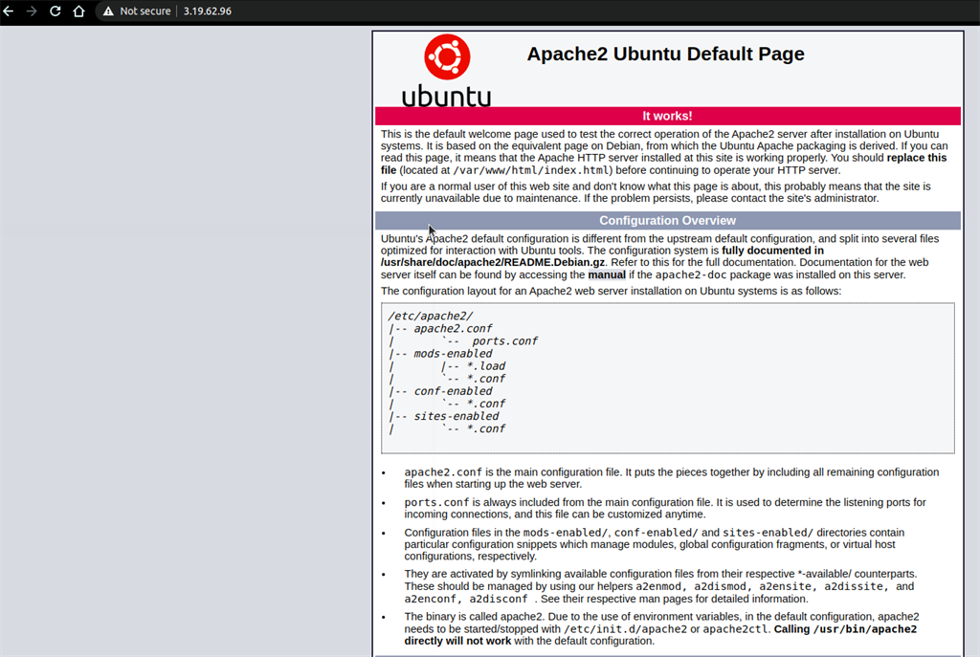Click /etc/init.d/apache2 path text

[x=625, y=629]
